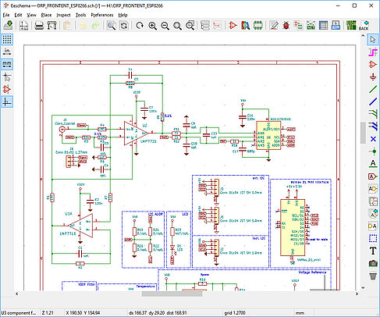Assign PCB footprints to symbols
The image size is (380, 317).
coord(299,26)
